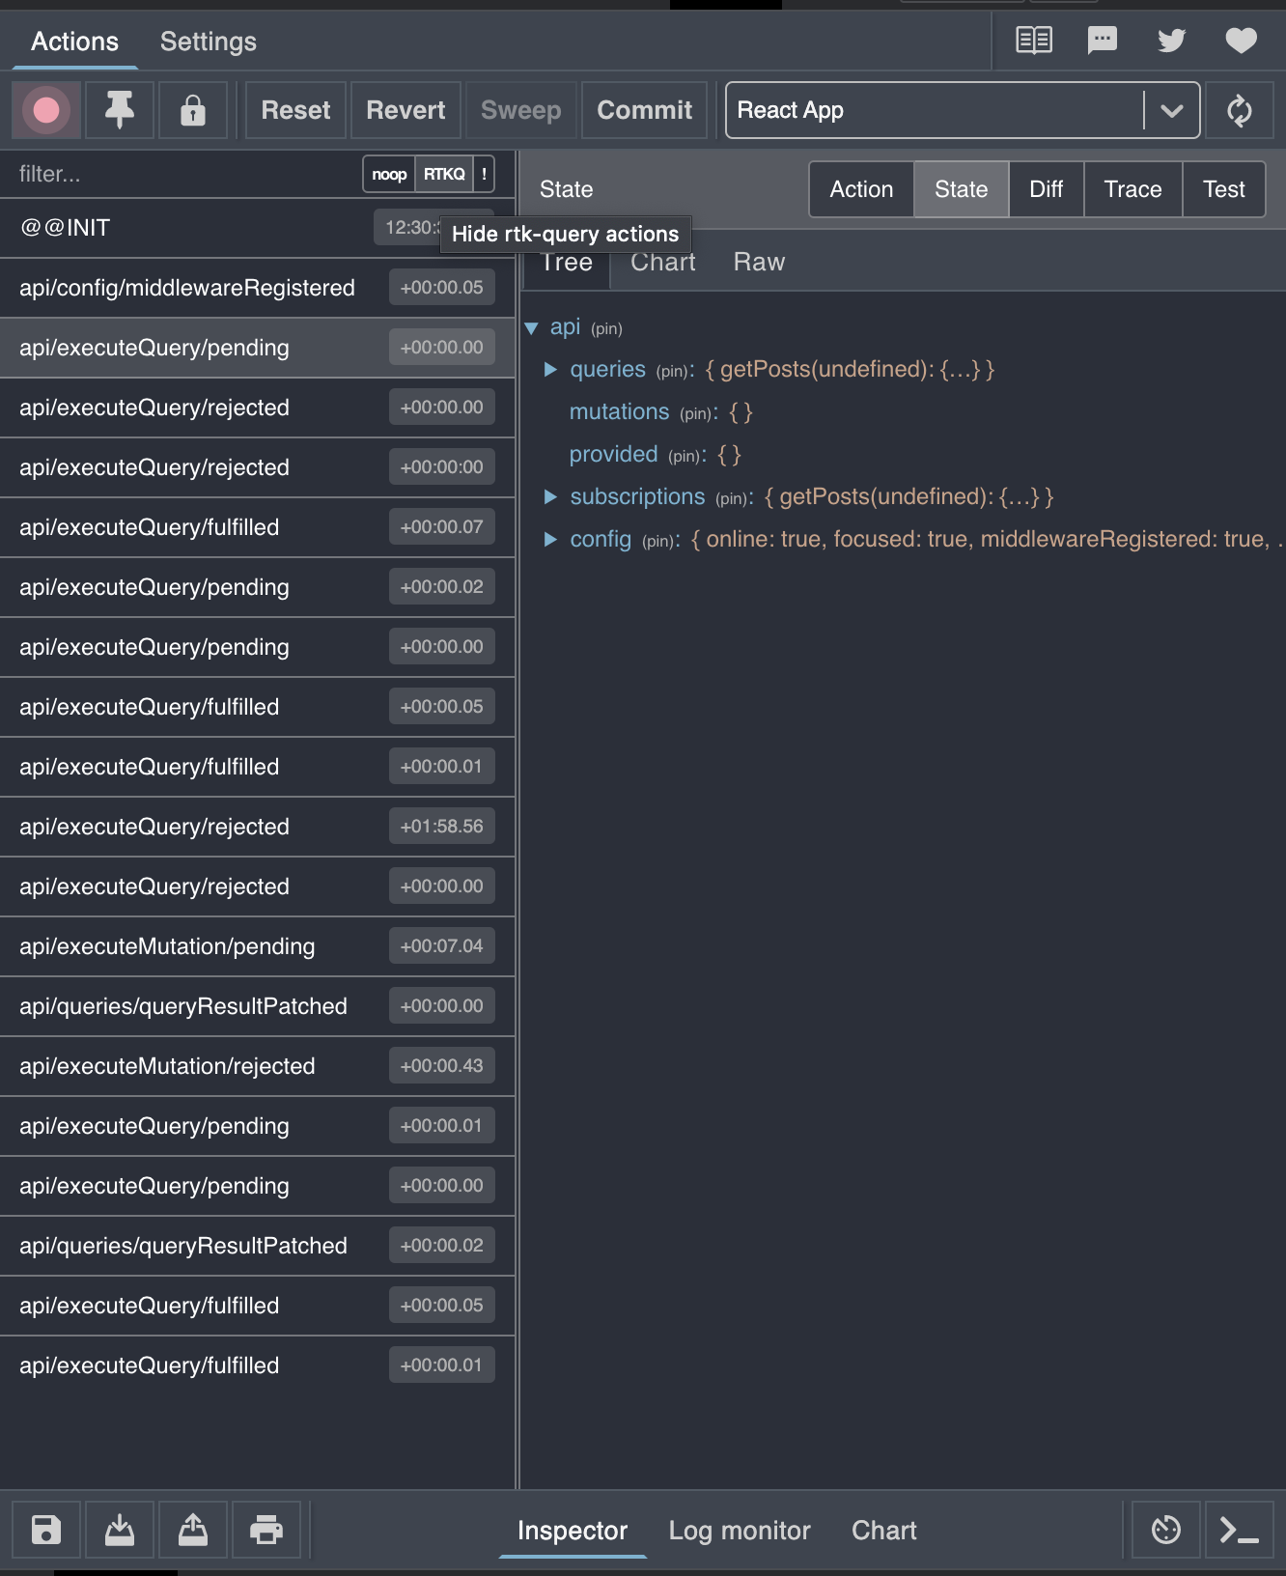Open the documentation book icon
Image resolution: width=1286 pixels, height=1576 pixels.
click(1034, 41)
